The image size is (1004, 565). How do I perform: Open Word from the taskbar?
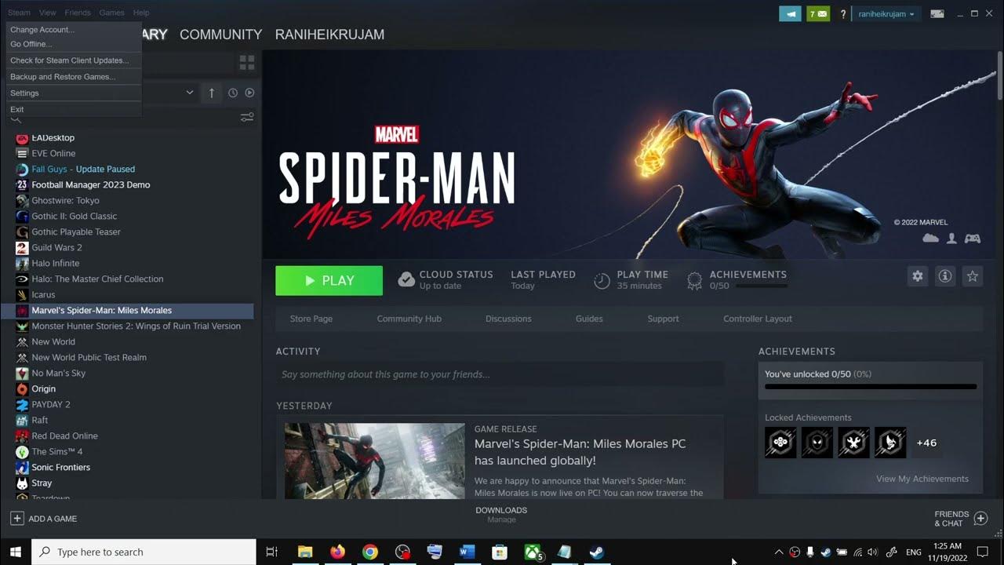pos(467,552)
